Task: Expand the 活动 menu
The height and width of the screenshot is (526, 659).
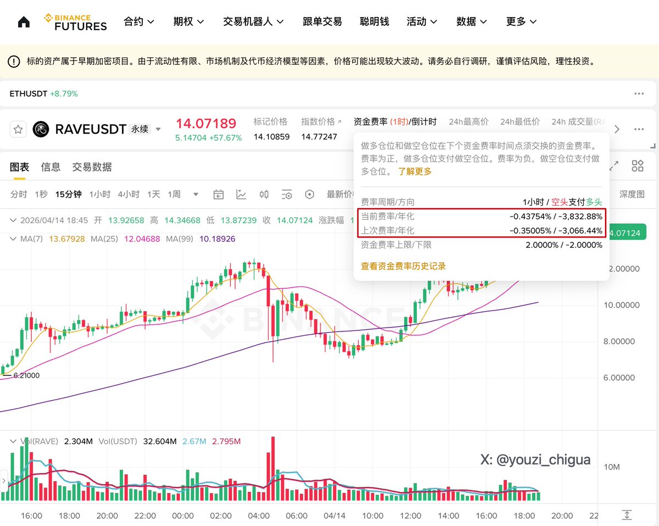Action: tap(422, 21)
